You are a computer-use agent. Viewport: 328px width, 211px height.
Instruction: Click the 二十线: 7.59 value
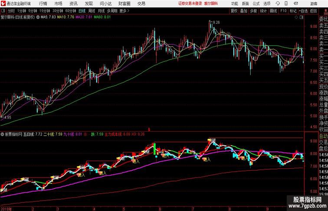click(53, 134)
